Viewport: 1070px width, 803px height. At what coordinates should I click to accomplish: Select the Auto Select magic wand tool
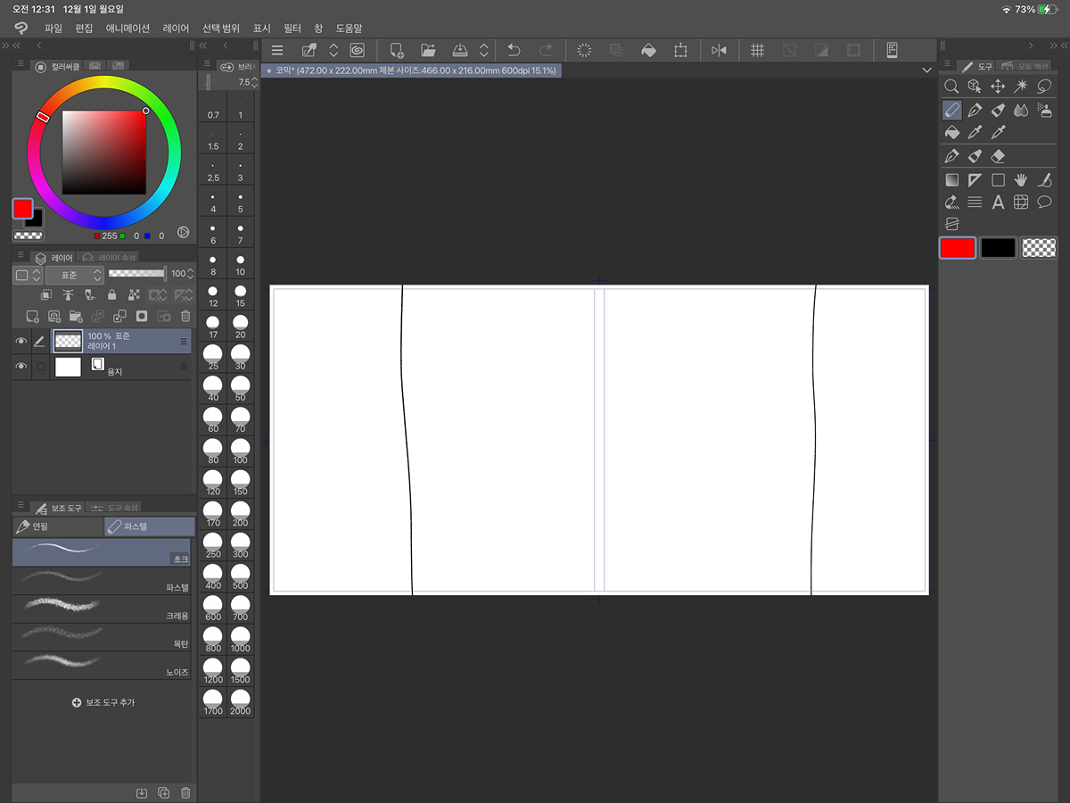[1021, 87]
